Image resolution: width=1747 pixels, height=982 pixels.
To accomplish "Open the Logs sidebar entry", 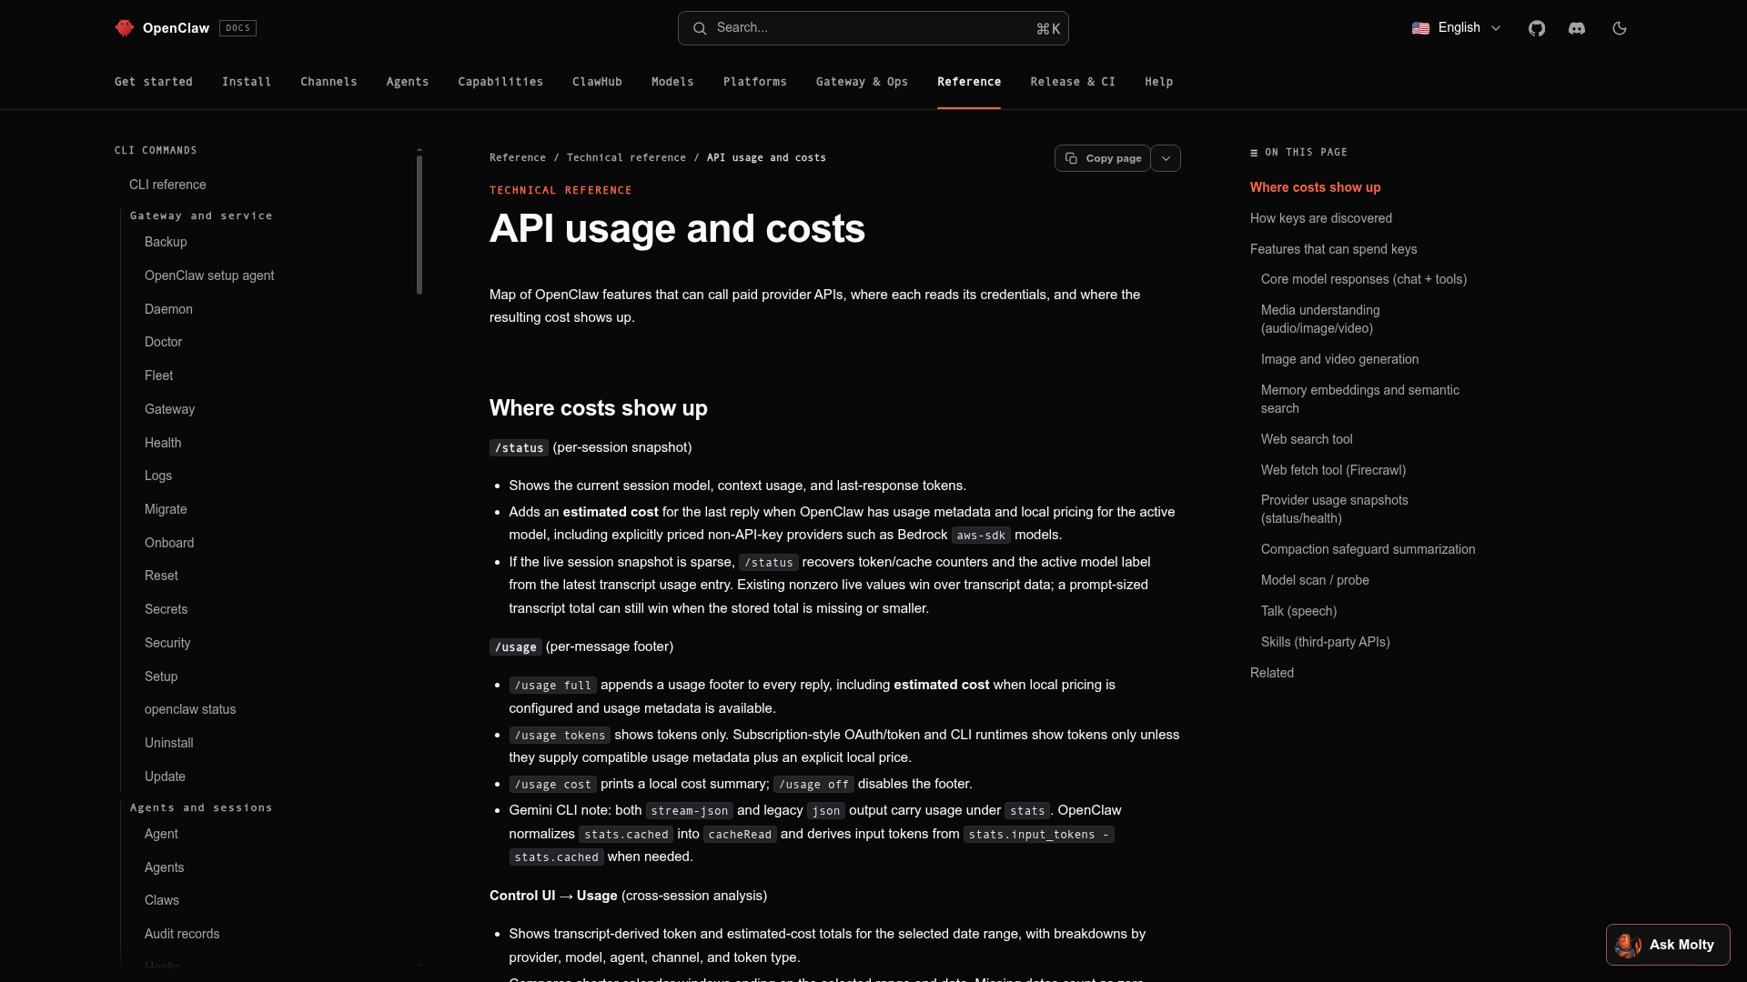I will pos(158,476).
